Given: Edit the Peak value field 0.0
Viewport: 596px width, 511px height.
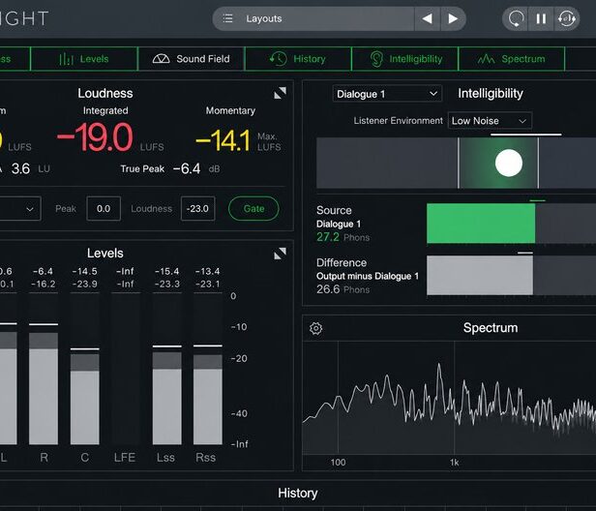Looking at the screenshot, I should (104, 209).
